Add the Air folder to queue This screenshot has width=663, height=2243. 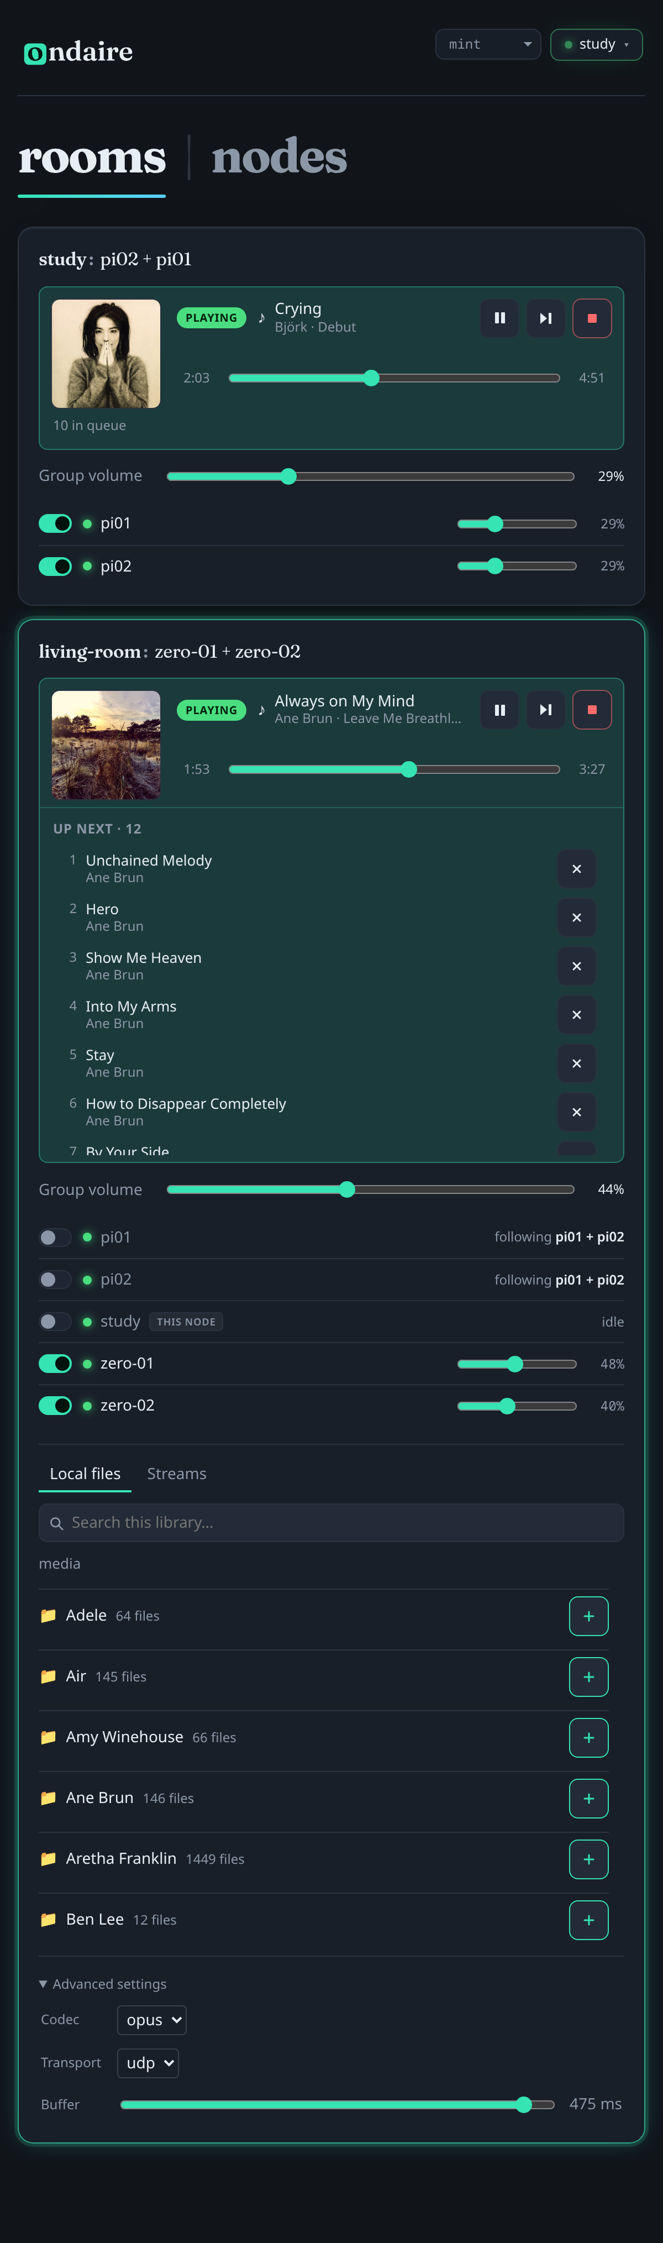tap(588, 1677)
